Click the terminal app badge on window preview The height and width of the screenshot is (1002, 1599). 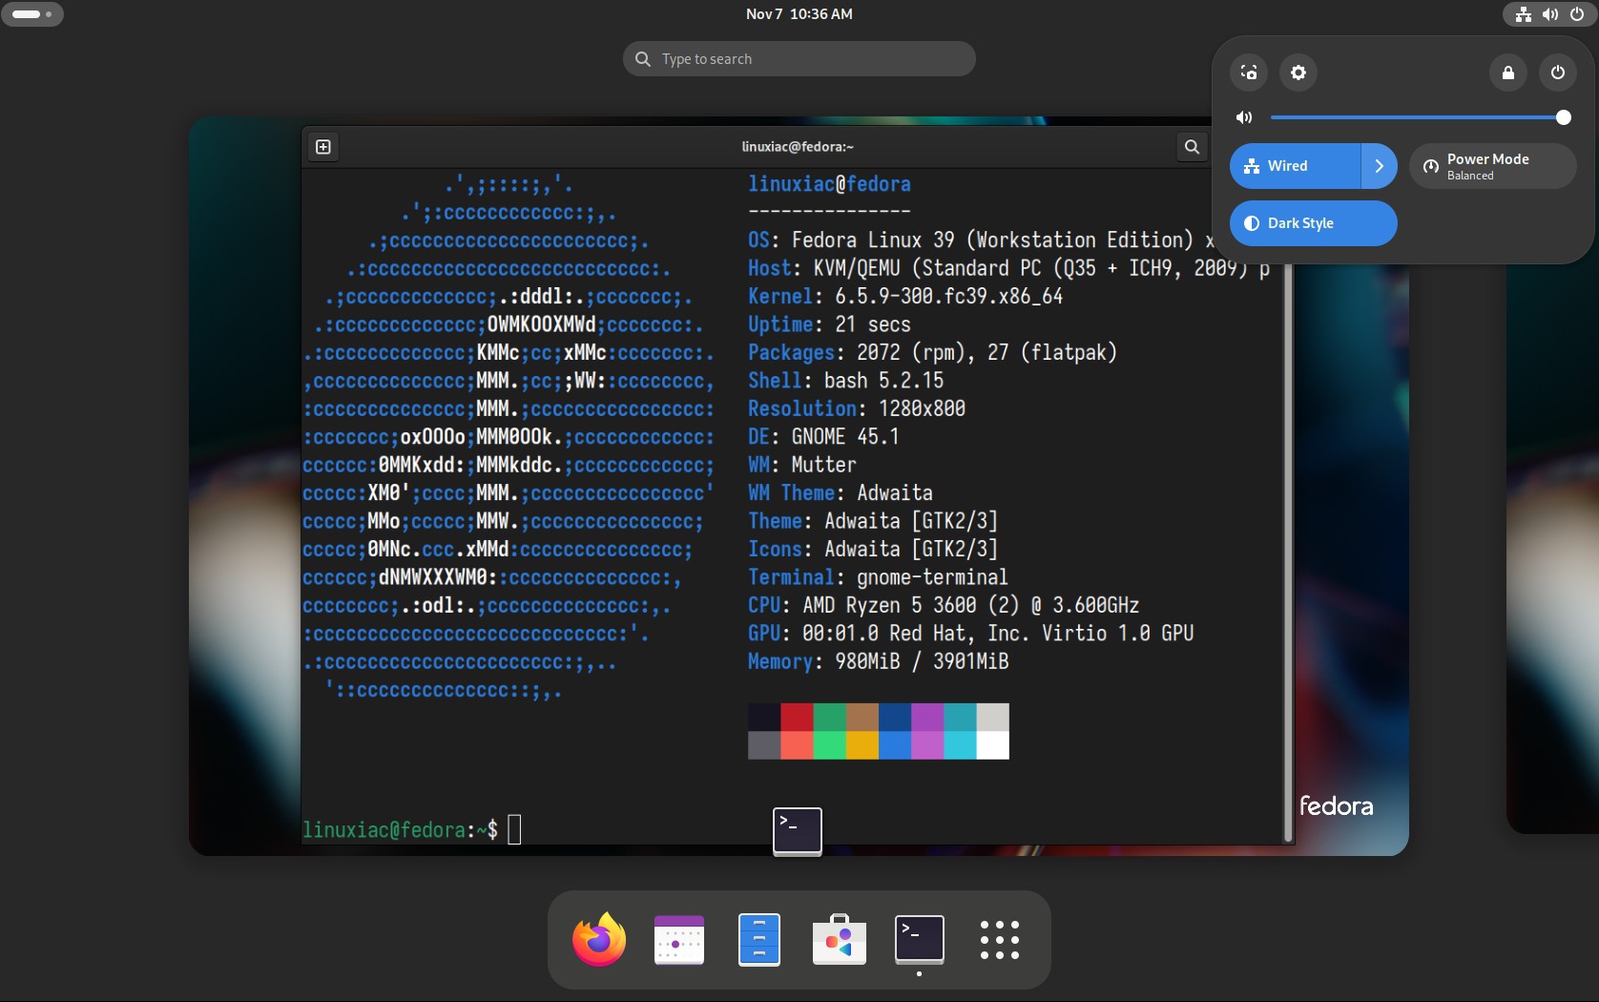[x=798, y=831]
